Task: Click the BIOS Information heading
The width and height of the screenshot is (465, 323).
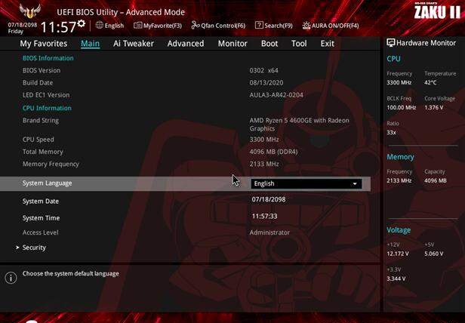Action: click(48, 58)
